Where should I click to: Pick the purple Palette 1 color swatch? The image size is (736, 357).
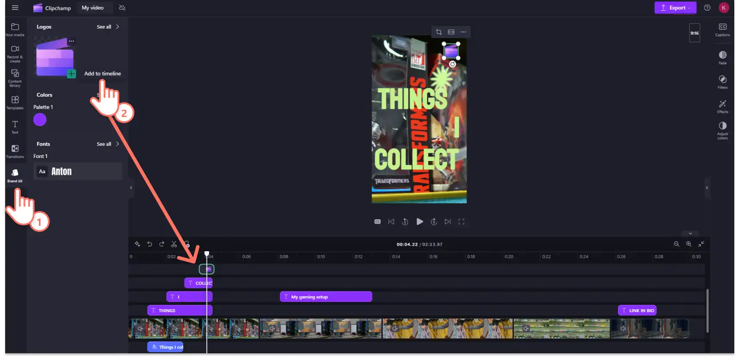click(x=40, y=120)
